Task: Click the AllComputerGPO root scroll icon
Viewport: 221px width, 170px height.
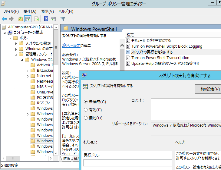Action: click(x=4, y=27)
